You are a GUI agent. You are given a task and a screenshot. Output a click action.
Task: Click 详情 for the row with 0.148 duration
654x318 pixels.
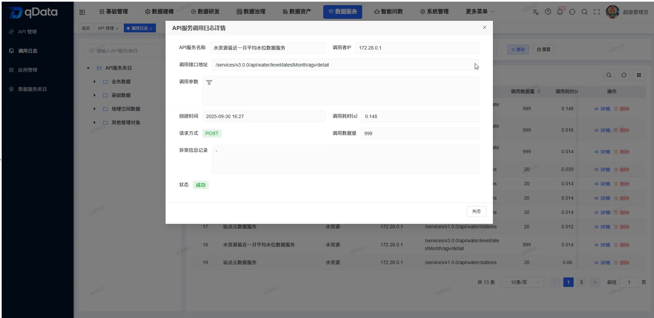602,109
